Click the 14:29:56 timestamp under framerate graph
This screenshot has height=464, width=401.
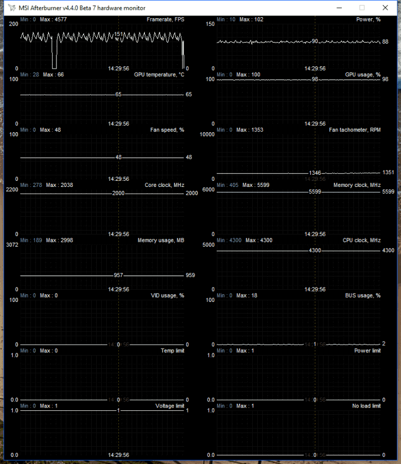pyautogui.click(x=118, y=69)
